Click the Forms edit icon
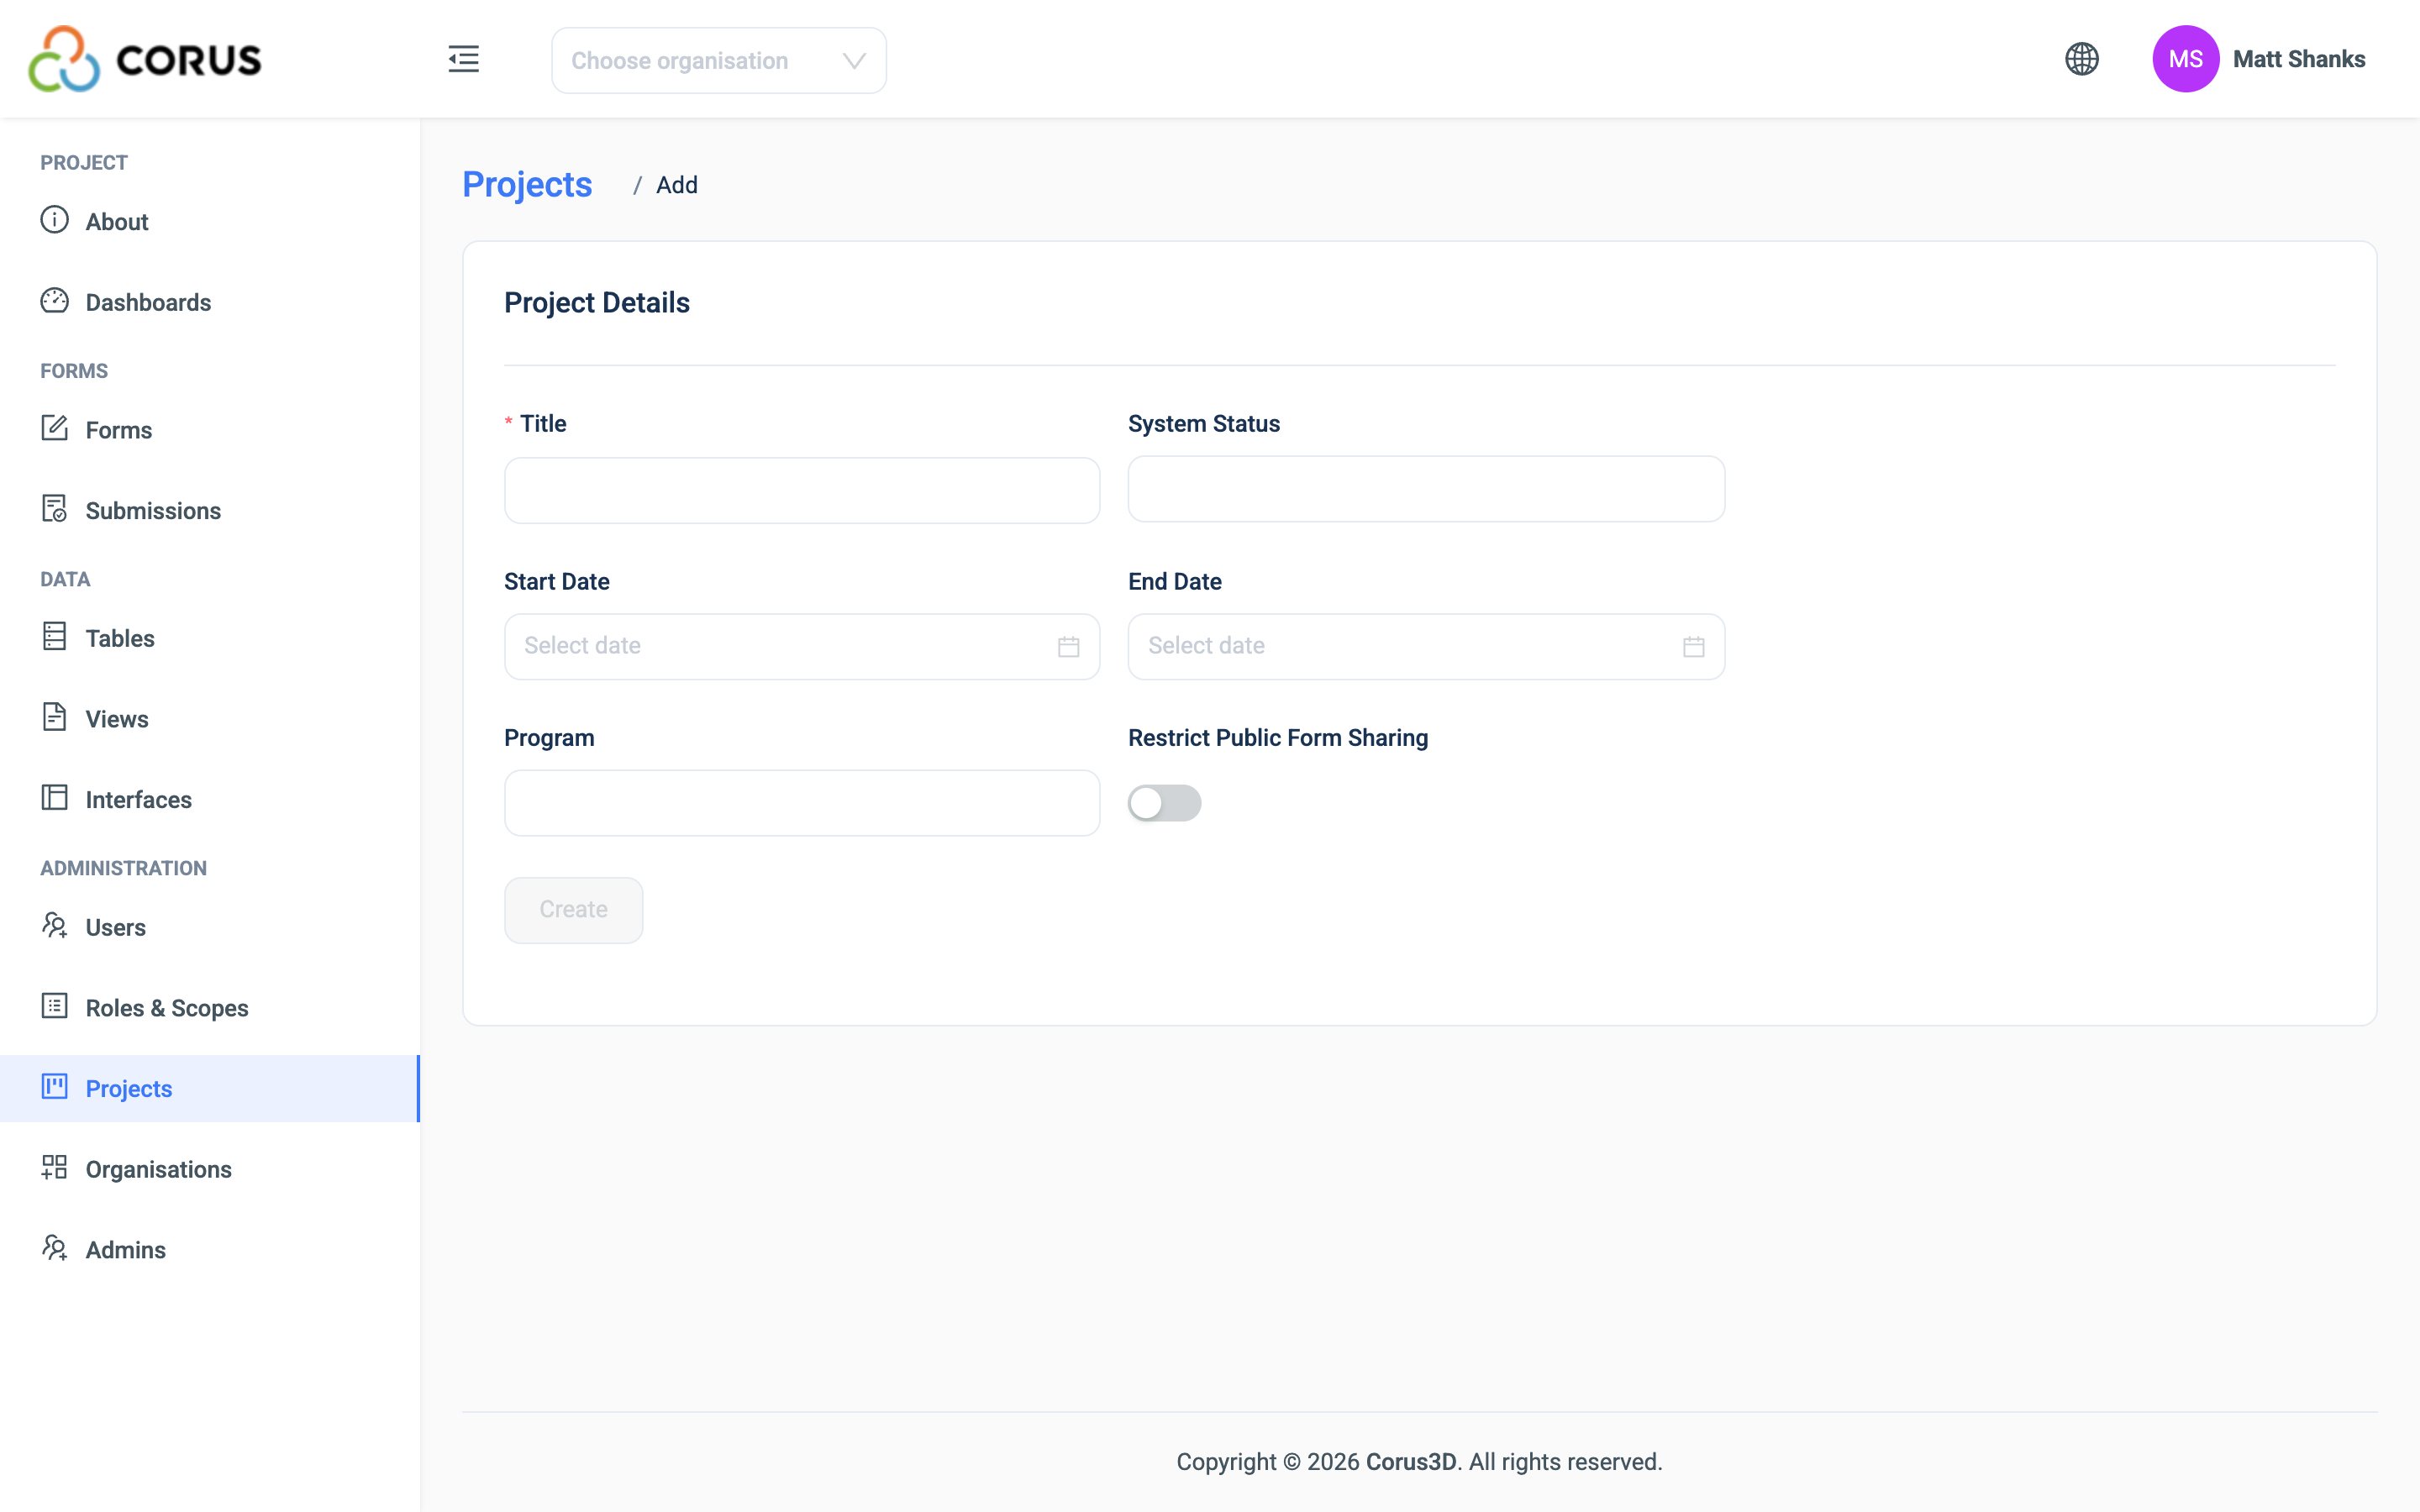This screenshot has width=2420, height=1512. tap(54, 429)
